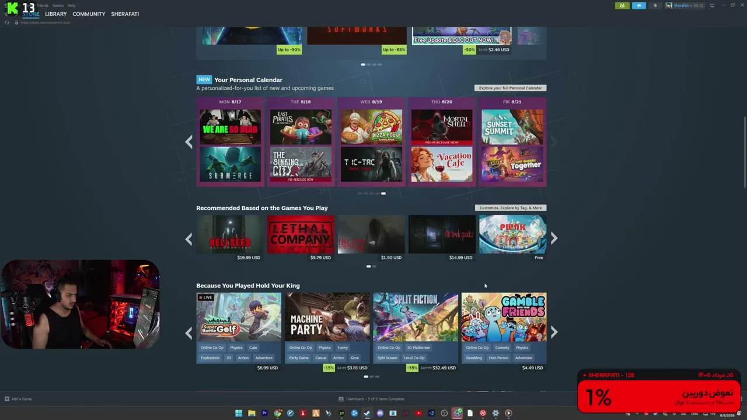Screen dimensions: 747x420
Task: Open Lethal Company store page
Action: coord(301,234)
